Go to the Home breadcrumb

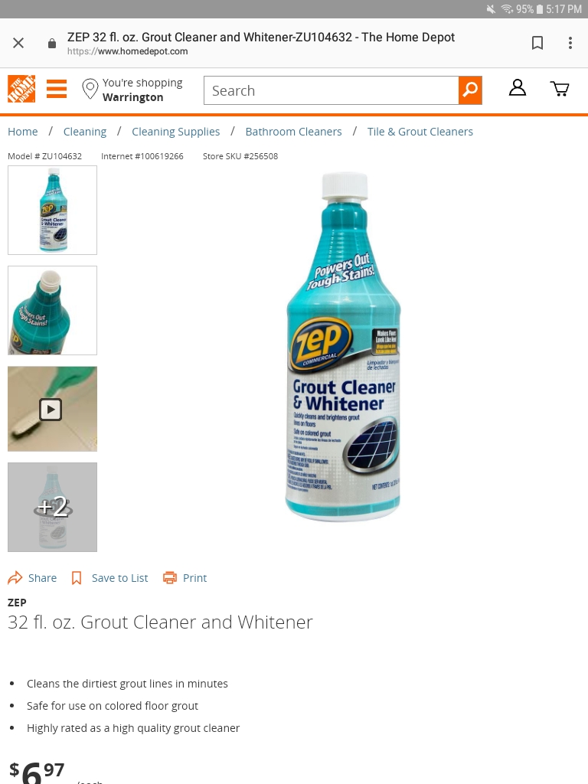click(x=22, y=132)
